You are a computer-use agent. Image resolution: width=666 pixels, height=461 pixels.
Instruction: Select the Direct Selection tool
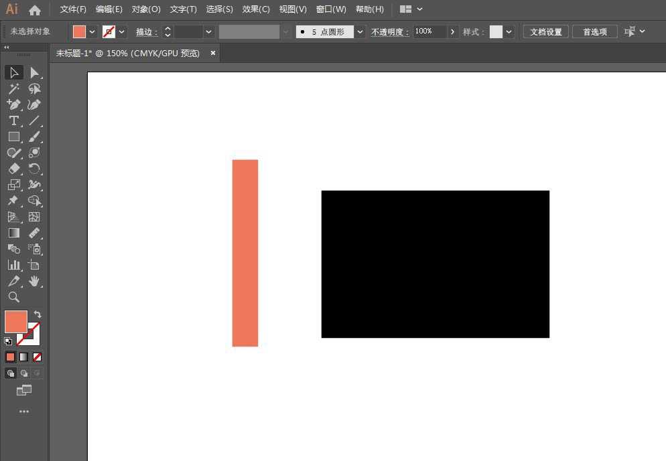point(35,72)
